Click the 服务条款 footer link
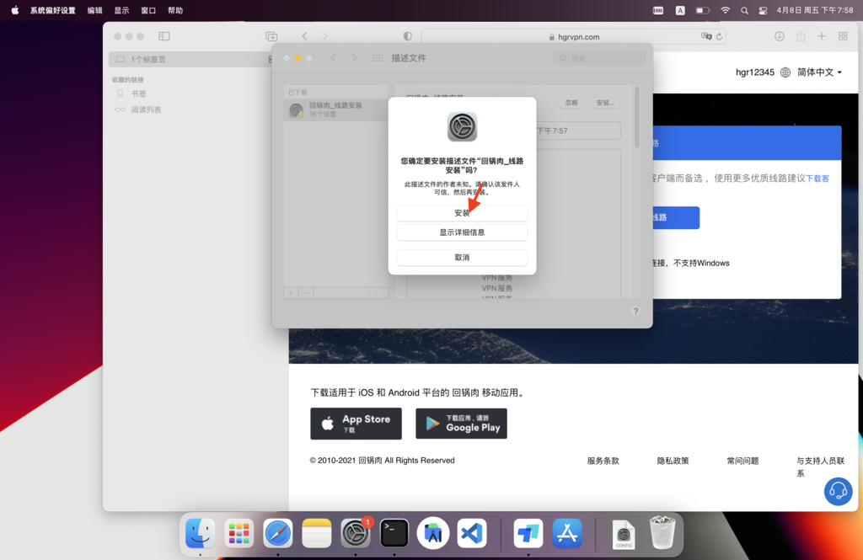 click(603, 461)
